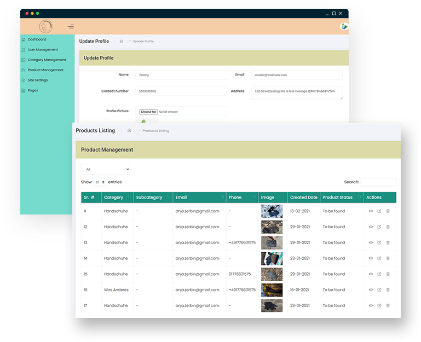Open the user avatar in header
The height and width of the screenshot is (342, 421).
[x=344, y=26]
